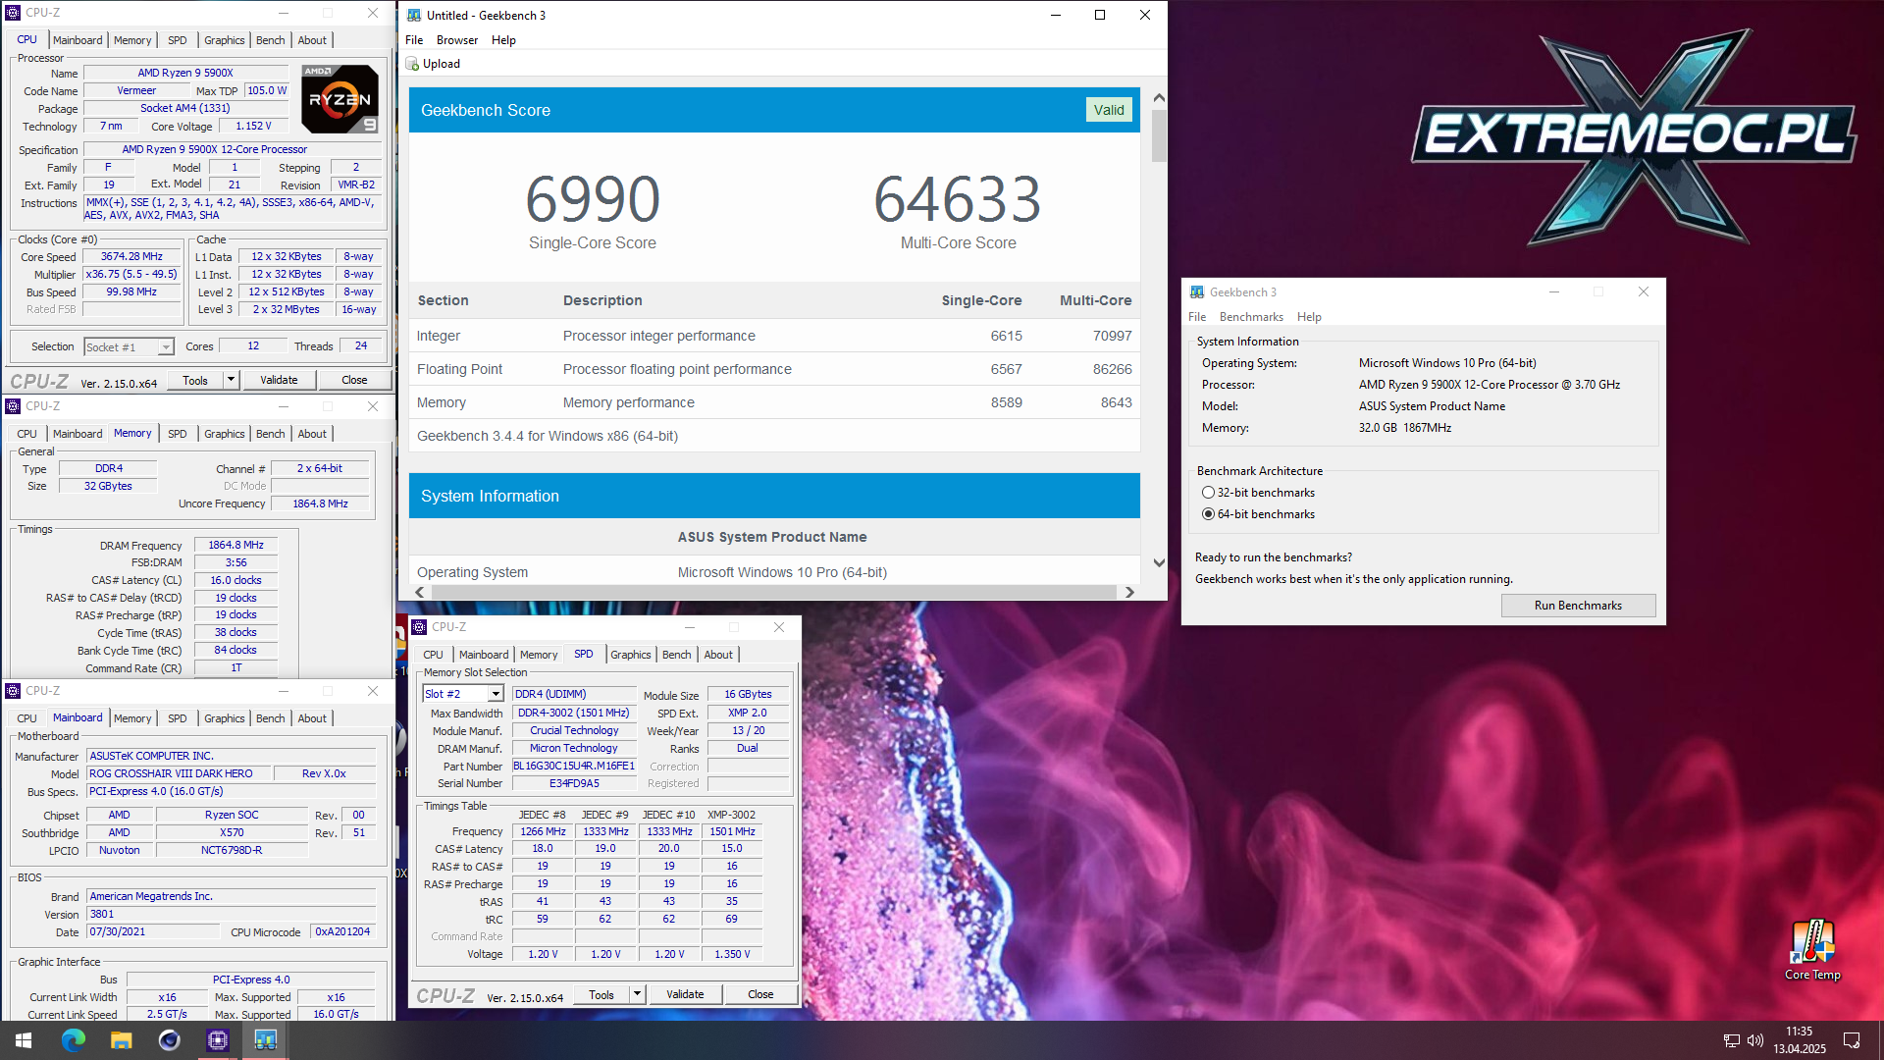Switch to Bench tab in SPD CPU-Z window
The image size is (1884, 1060).
(676, 655)
